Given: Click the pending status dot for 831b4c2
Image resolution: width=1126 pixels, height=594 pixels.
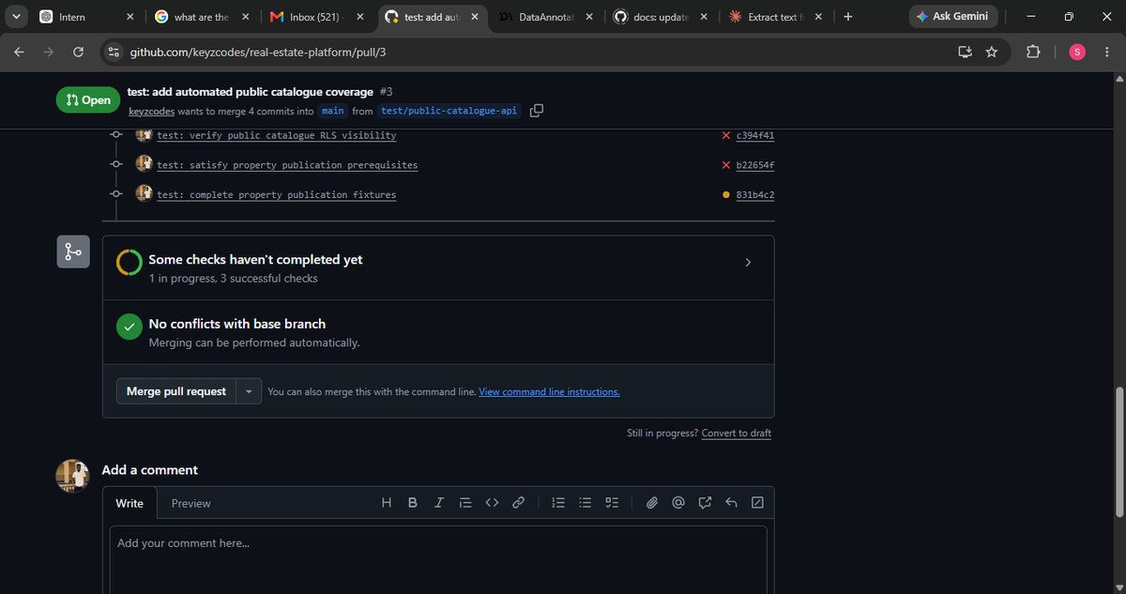Looking at the screenshot, I should [727, 195].
